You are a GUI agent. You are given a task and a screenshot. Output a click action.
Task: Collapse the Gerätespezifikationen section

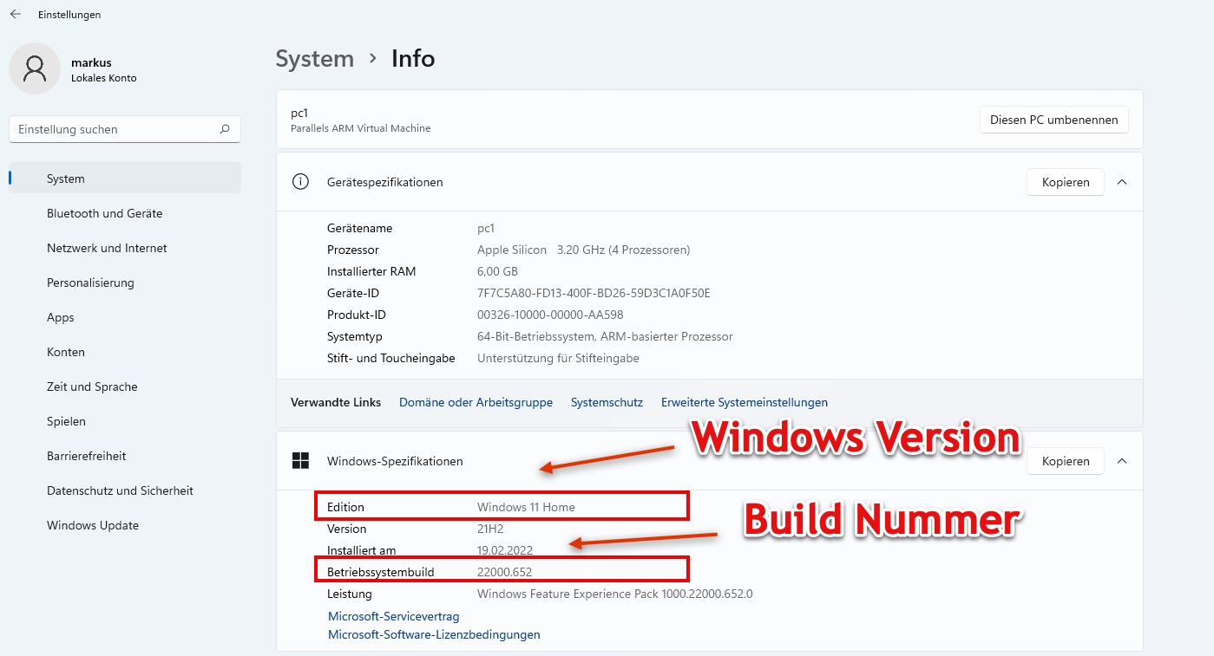(1122, 182)
